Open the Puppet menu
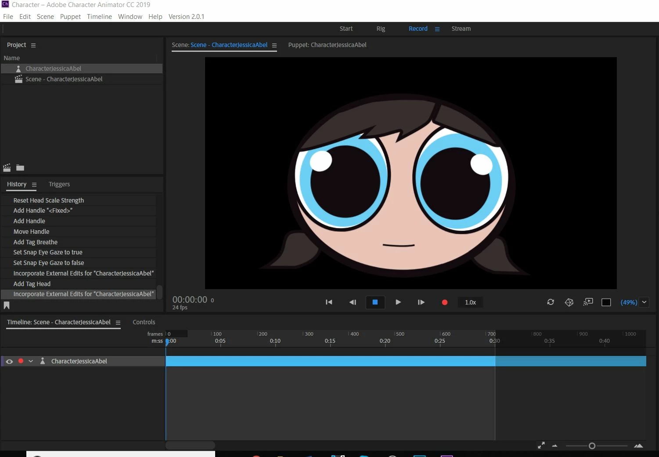 70,17
